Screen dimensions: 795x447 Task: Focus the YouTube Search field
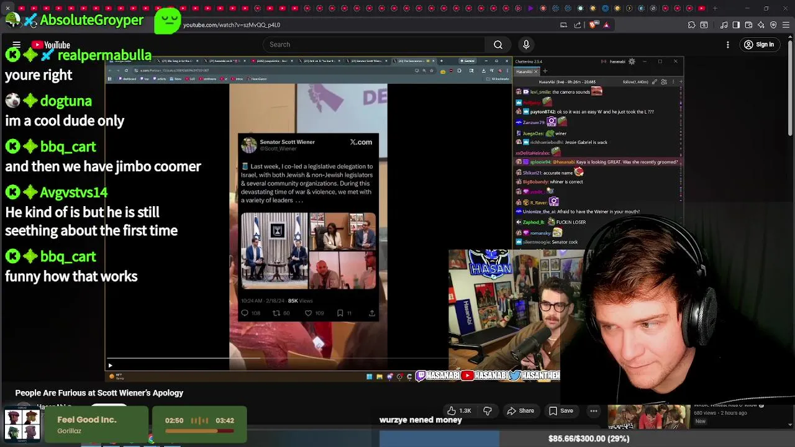point(374,44)
